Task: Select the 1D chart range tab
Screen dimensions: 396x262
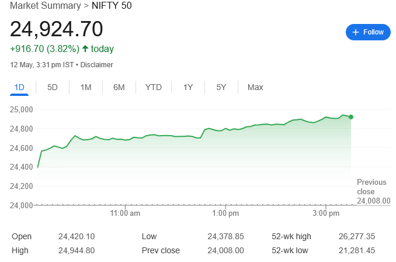Action: [19, 87]
